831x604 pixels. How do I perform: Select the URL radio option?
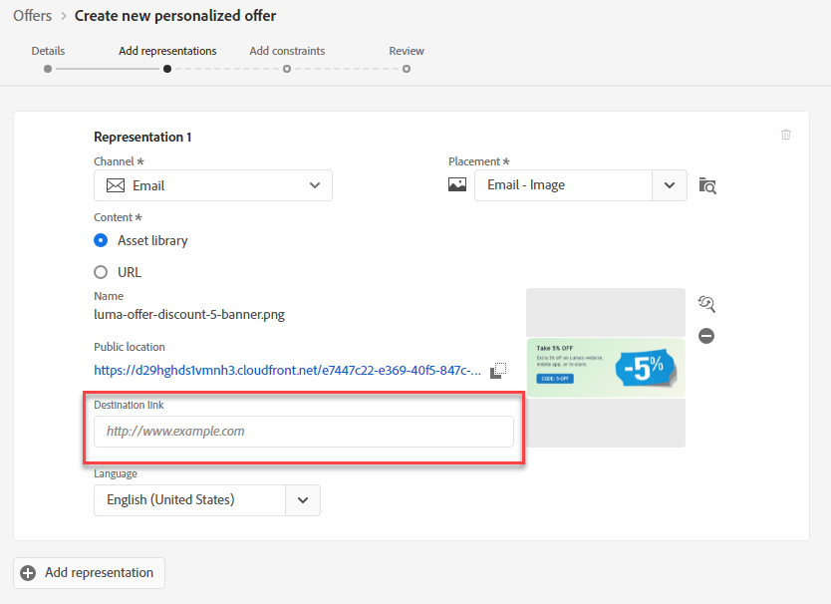pos(101,272)
